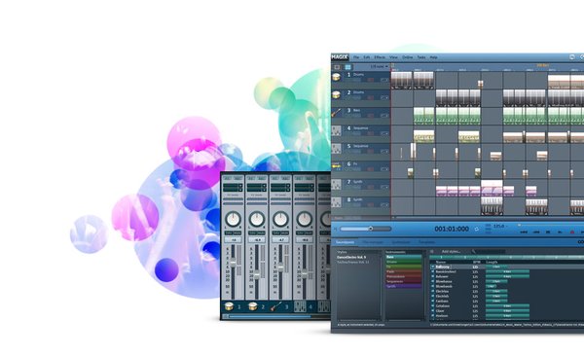Click the drum icon of track 1
This screenshot has width=584, height=357.
tap(337, 77)
